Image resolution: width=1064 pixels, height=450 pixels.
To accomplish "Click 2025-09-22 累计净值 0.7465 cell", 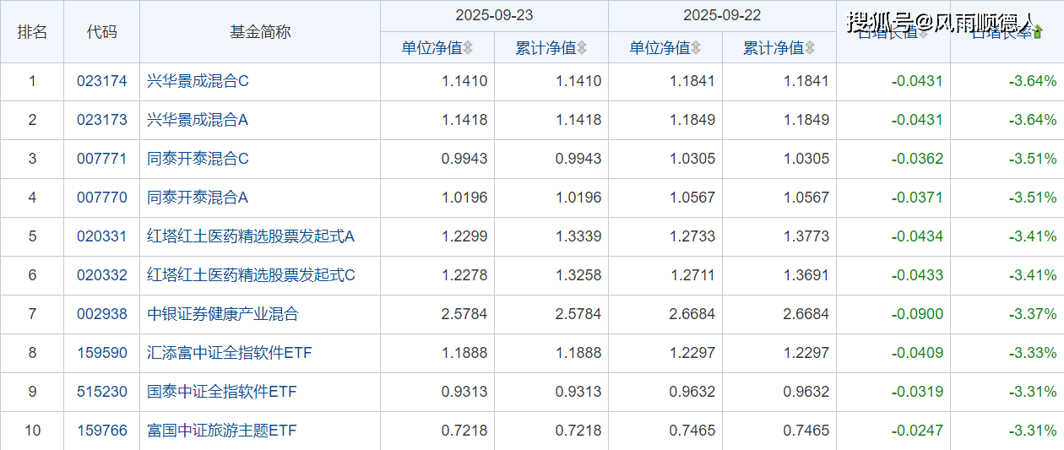I will (806, 431).
